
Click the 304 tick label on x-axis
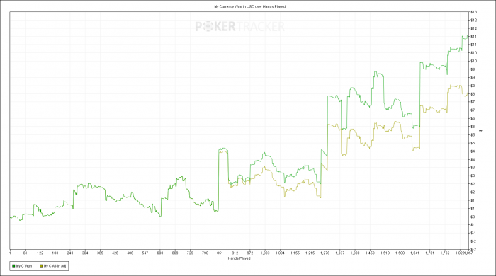pos(85,253)
